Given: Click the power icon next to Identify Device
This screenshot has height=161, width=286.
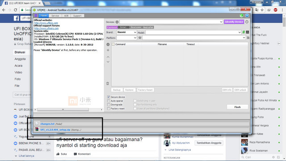Looking at the screenshot, I should coord(247,22).
